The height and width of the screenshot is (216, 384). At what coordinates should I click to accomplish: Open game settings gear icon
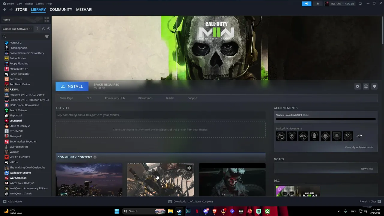357,86
